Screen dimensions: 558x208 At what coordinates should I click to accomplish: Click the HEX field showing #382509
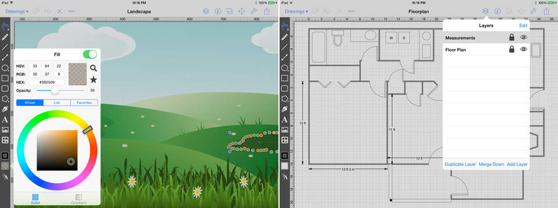[47, 82]
